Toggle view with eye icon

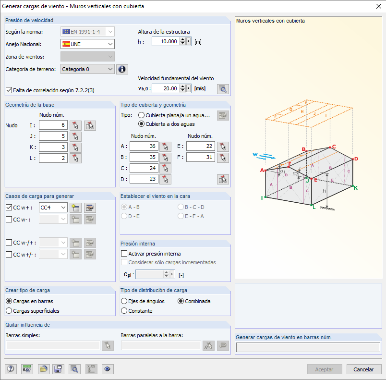(108, 369)
